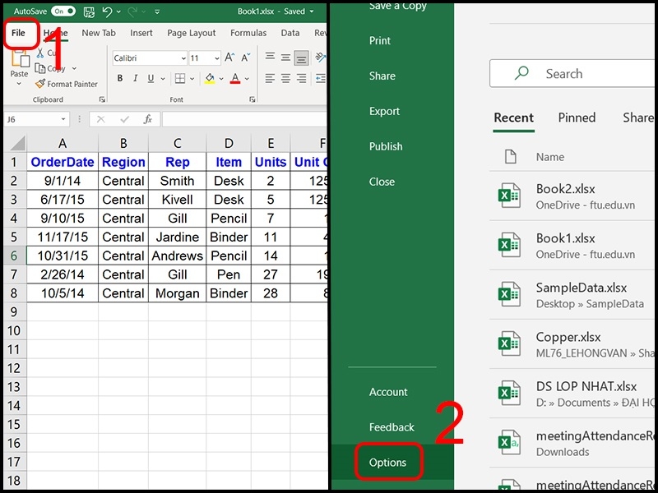
Task: Click into the formula bar
Action: point(244,119)
